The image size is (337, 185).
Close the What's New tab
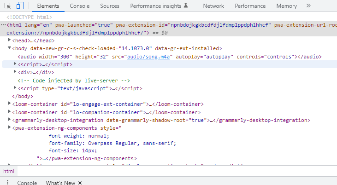coord(80,183)
